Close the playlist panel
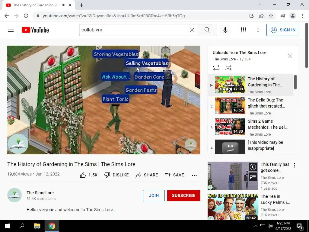This screenshot has height=232, width=309. point(290,56)
